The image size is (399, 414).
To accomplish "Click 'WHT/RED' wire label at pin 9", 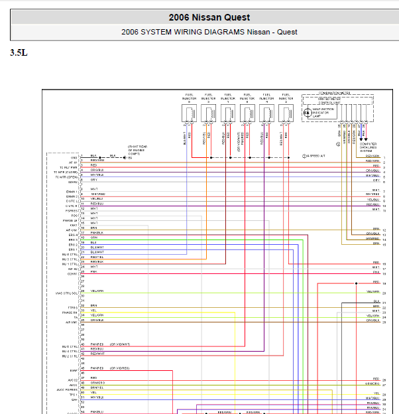I will [98, 194].
